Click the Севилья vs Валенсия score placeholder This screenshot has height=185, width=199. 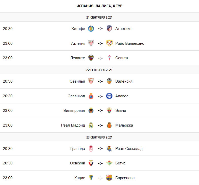(x=100, y=81)
